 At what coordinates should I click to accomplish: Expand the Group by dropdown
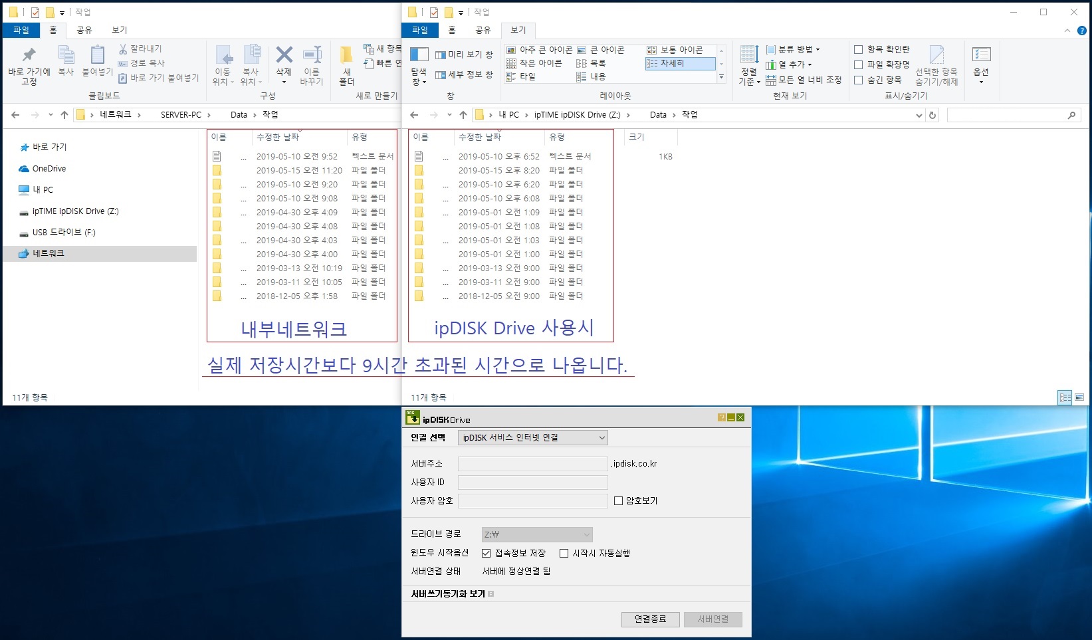[x=793, y=49]
